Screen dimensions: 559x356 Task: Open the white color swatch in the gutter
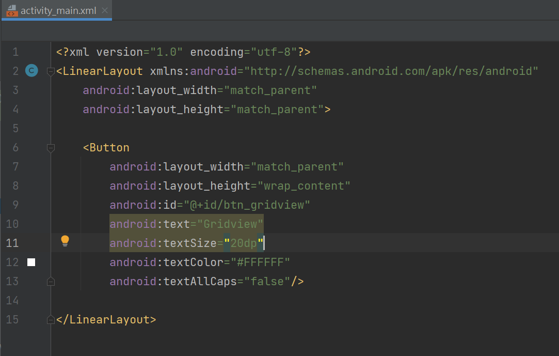[x=31, y=262]
